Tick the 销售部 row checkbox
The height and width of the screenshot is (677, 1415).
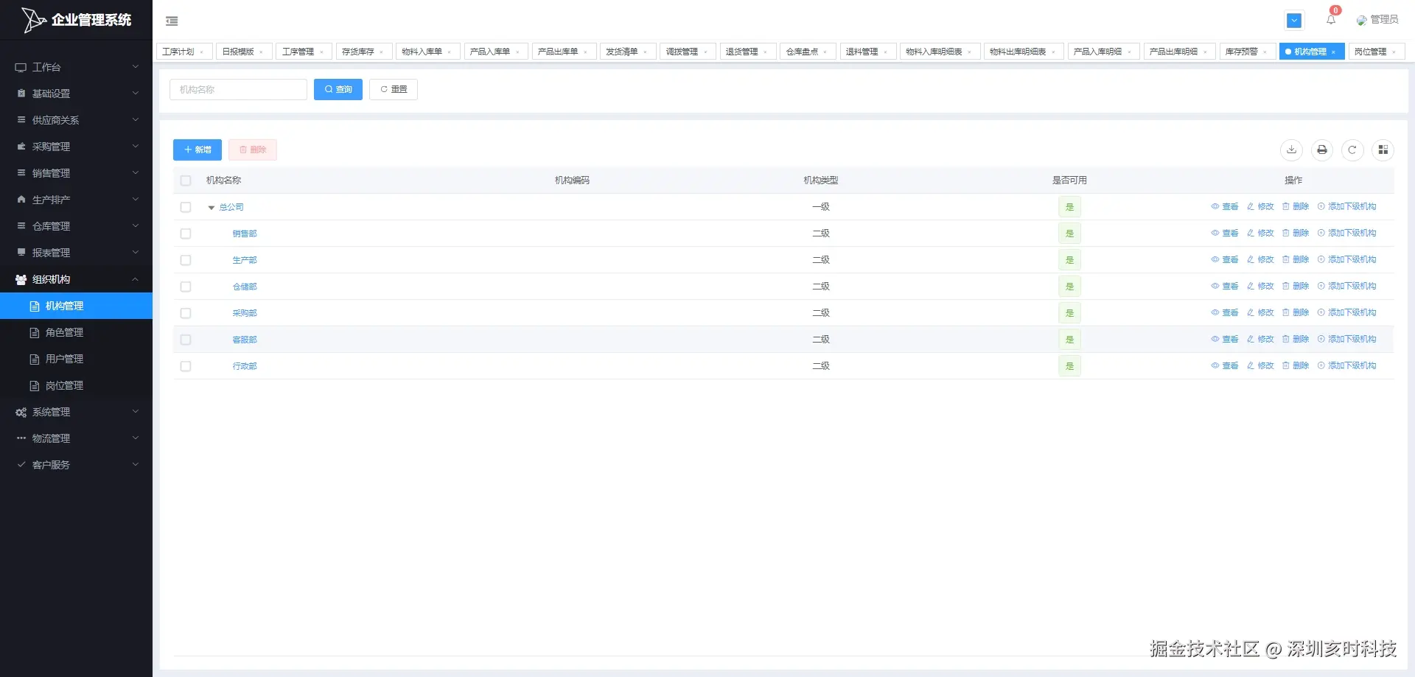(186, 234)
